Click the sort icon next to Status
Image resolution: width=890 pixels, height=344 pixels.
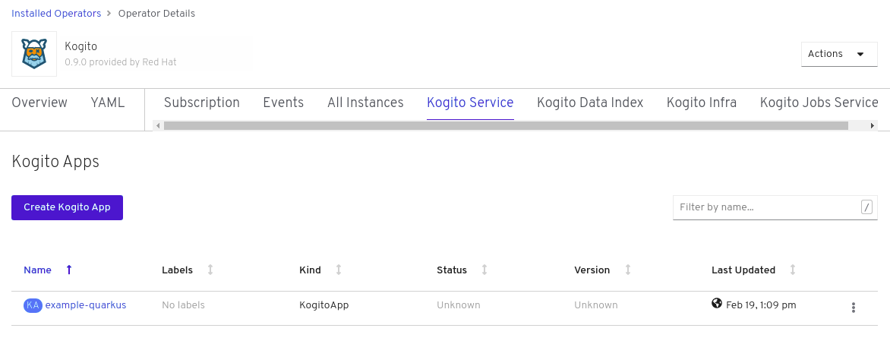(484, 270)
